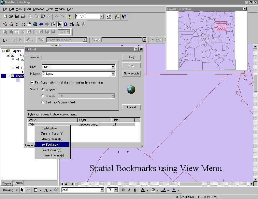Select the Measure ruler tool
The width and height of the screenshot is (258, 199).
[x=78, y=24]
